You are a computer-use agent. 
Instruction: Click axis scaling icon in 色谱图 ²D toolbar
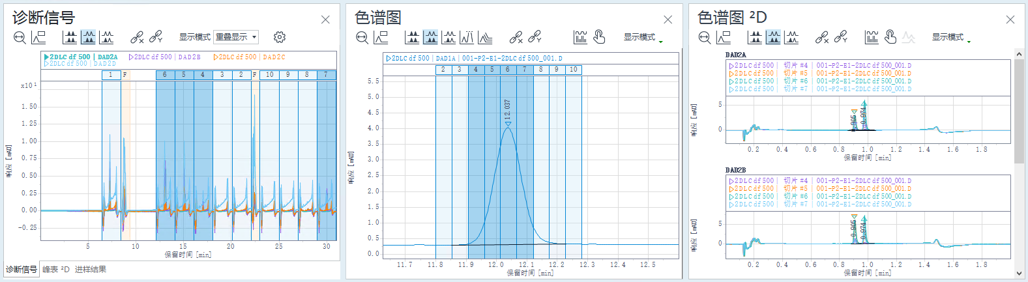(724, 38)
